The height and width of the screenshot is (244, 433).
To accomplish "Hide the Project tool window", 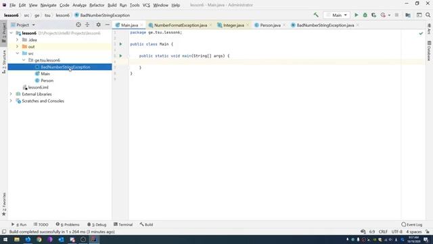I will coord(108,25).
